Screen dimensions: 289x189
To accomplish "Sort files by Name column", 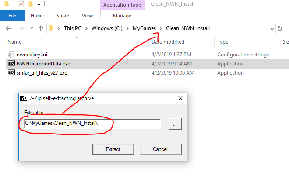I will pos(14,42).
